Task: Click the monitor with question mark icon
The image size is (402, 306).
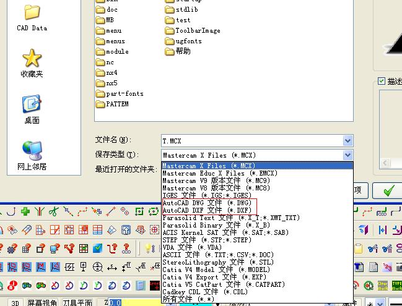Action: [x=55, y=248]
